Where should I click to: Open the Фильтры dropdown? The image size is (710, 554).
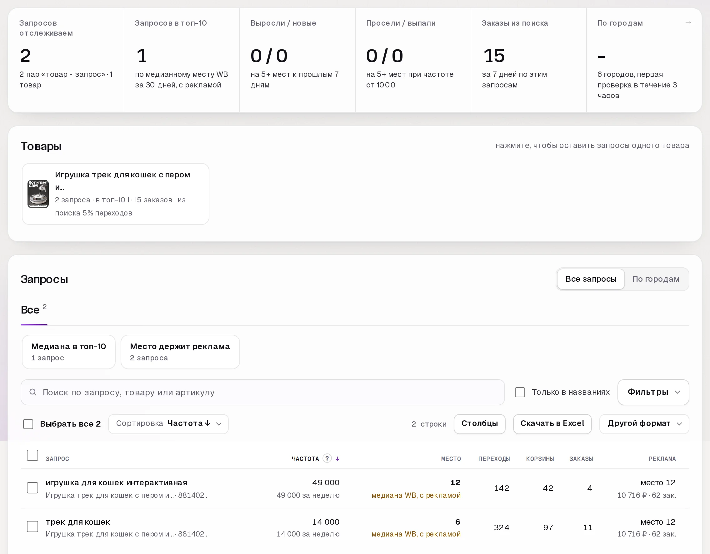click(x=653, y=392)
